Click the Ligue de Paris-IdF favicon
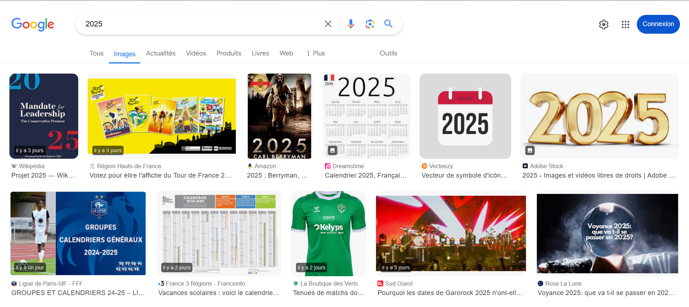689x307 pixels. tap(14, 283)
